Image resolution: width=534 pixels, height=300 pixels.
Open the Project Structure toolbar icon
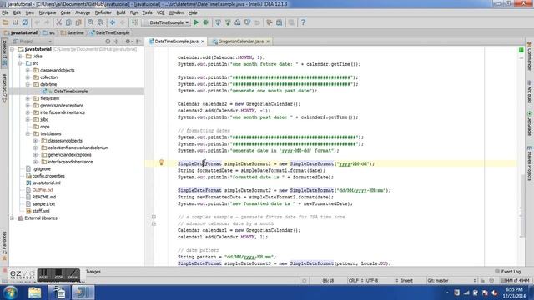(280, 22)
